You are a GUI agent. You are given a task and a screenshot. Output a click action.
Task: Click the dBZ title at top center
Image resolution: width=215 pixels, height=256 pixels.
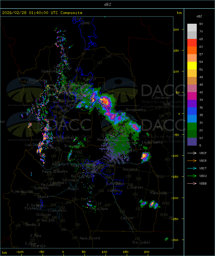(108, 4)
